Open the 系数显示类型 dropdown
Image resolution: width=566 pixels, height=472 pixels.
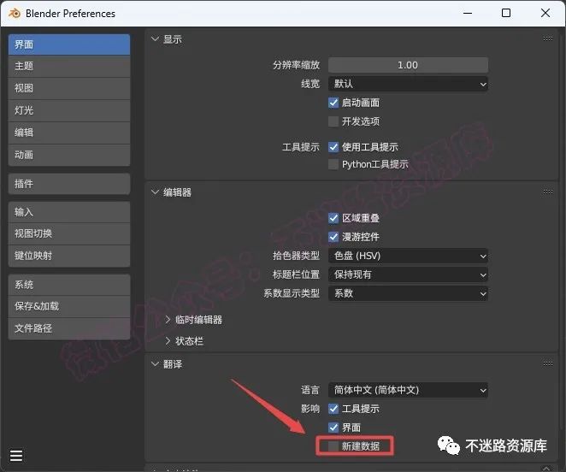[409, 293]
